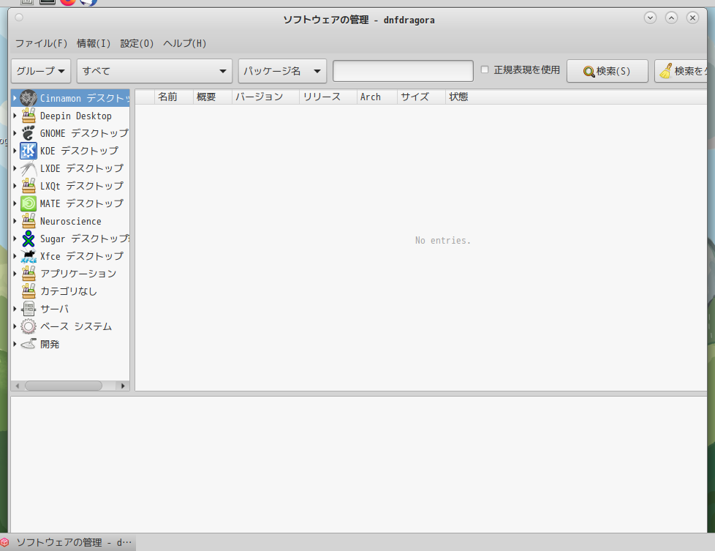Viewport: 715px width, 551px height.
Task: Click the group tree horizontal scrollbar thumb
Action: [x=64, y=386]
